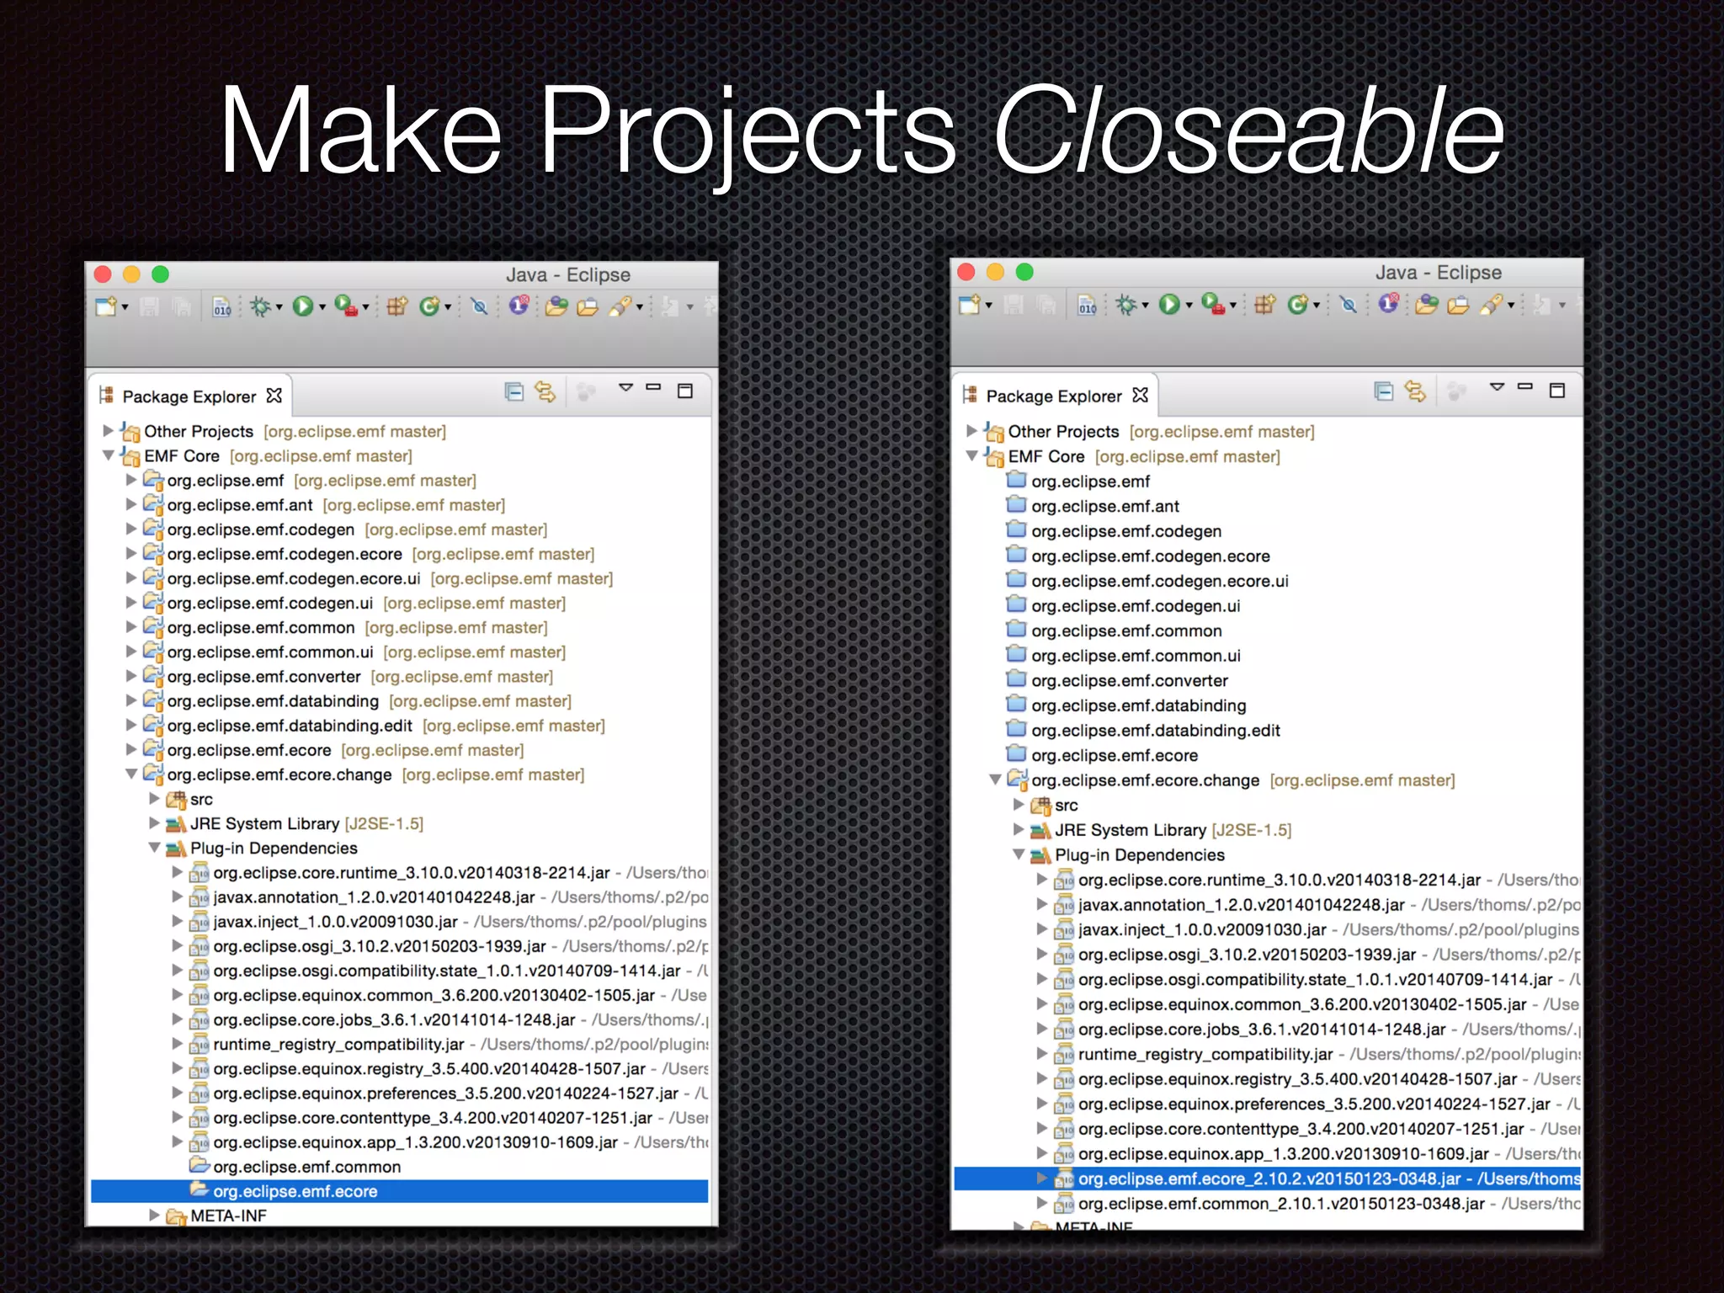Click the 010 binary icon in right Eclipse toolbar
This screenshot has width=1724, height=1293.
pyautogui.click(x=1087, y=305)
